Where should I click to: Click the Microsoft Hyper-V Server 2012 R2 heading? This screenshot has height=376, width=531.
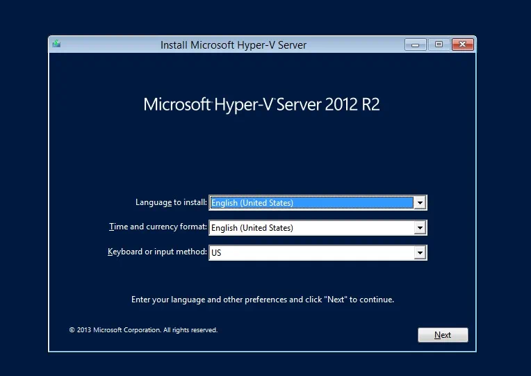coord(261,105)
